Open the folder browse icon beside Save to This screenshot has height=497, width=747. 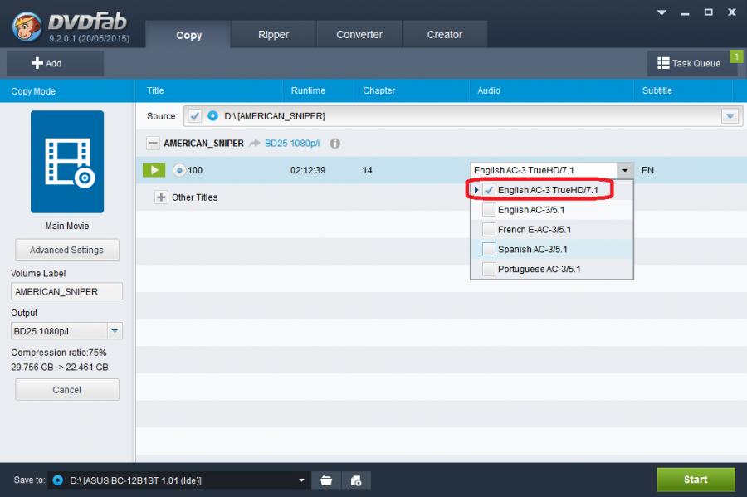pos(326,480)
